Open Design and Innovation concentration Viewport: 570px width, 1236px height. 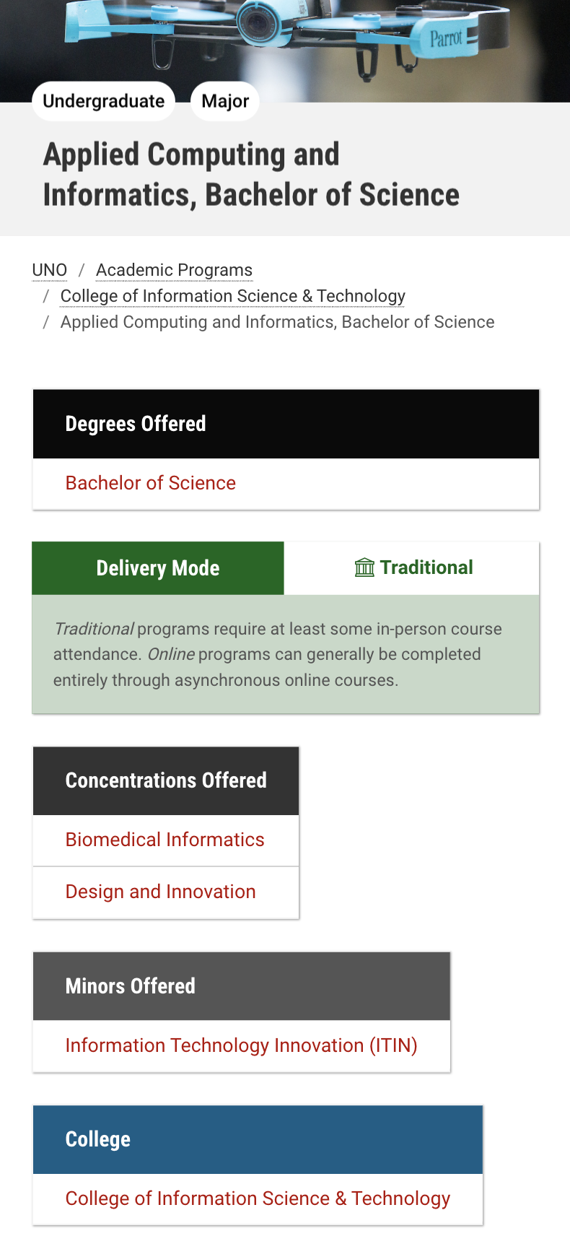click(x=160, y=892)
